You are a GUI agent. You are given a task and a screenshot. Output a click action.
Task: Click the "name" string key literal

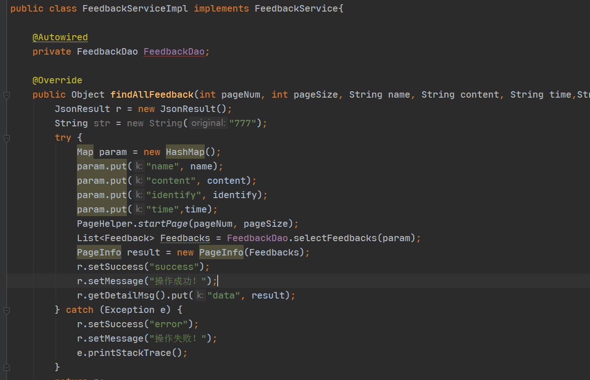click(x=163, y=166)
